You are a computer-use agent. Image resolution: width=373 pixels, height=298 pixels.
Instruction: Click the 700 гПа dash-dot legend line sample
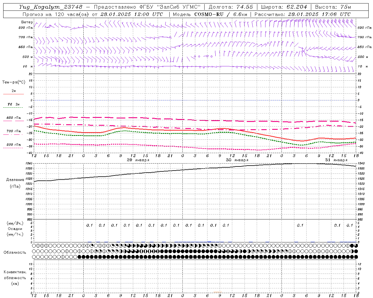pos(13,134)
